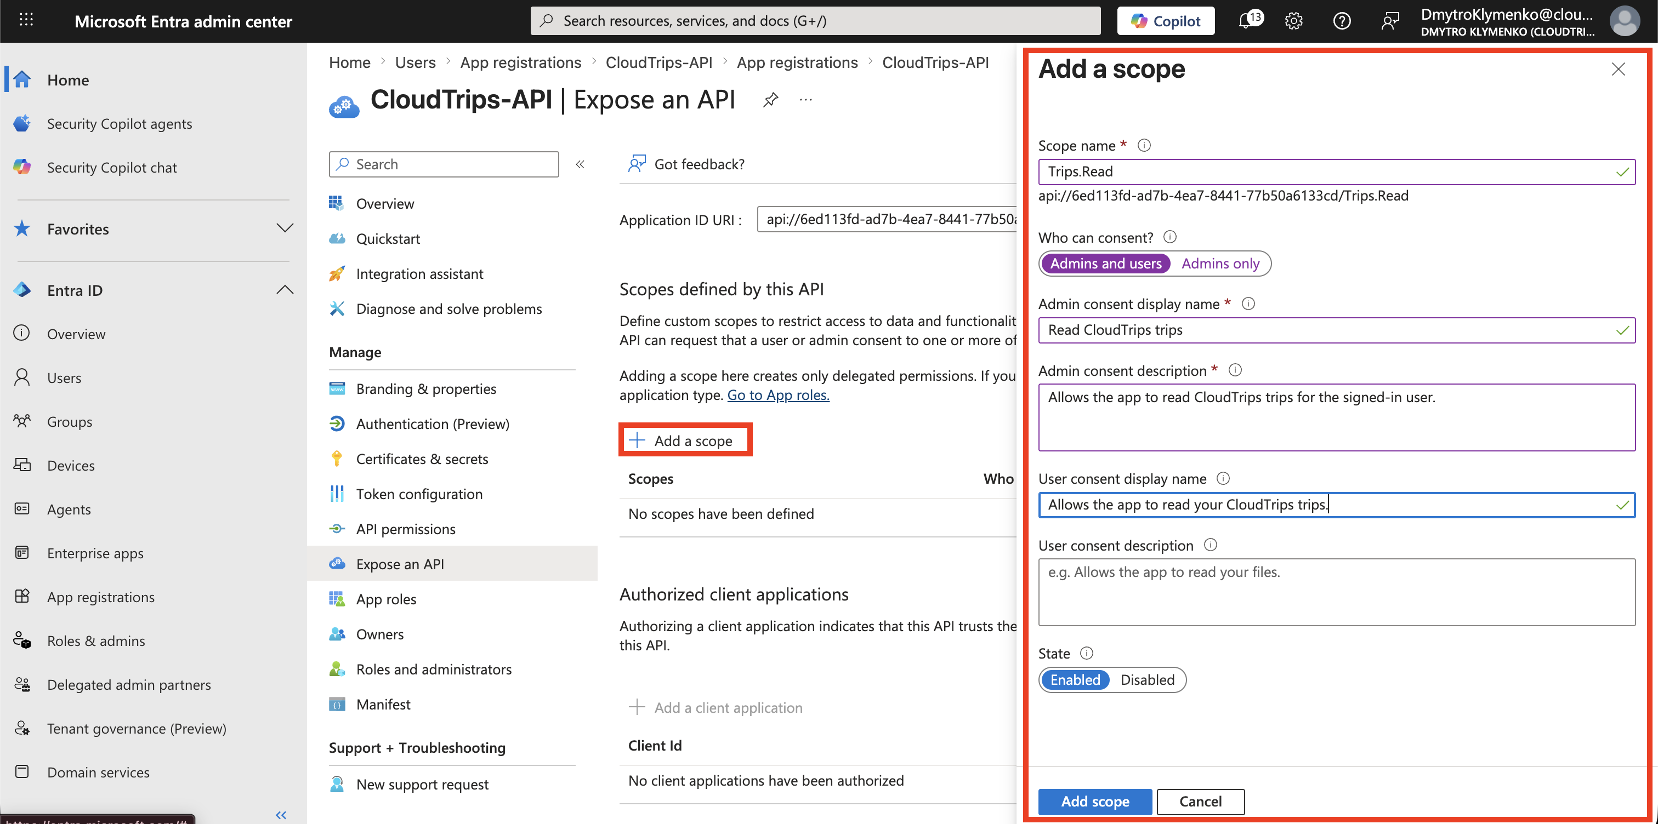Click the Quickstart icon
This screenshot has width=1658, height=824.
coord(337,238)
